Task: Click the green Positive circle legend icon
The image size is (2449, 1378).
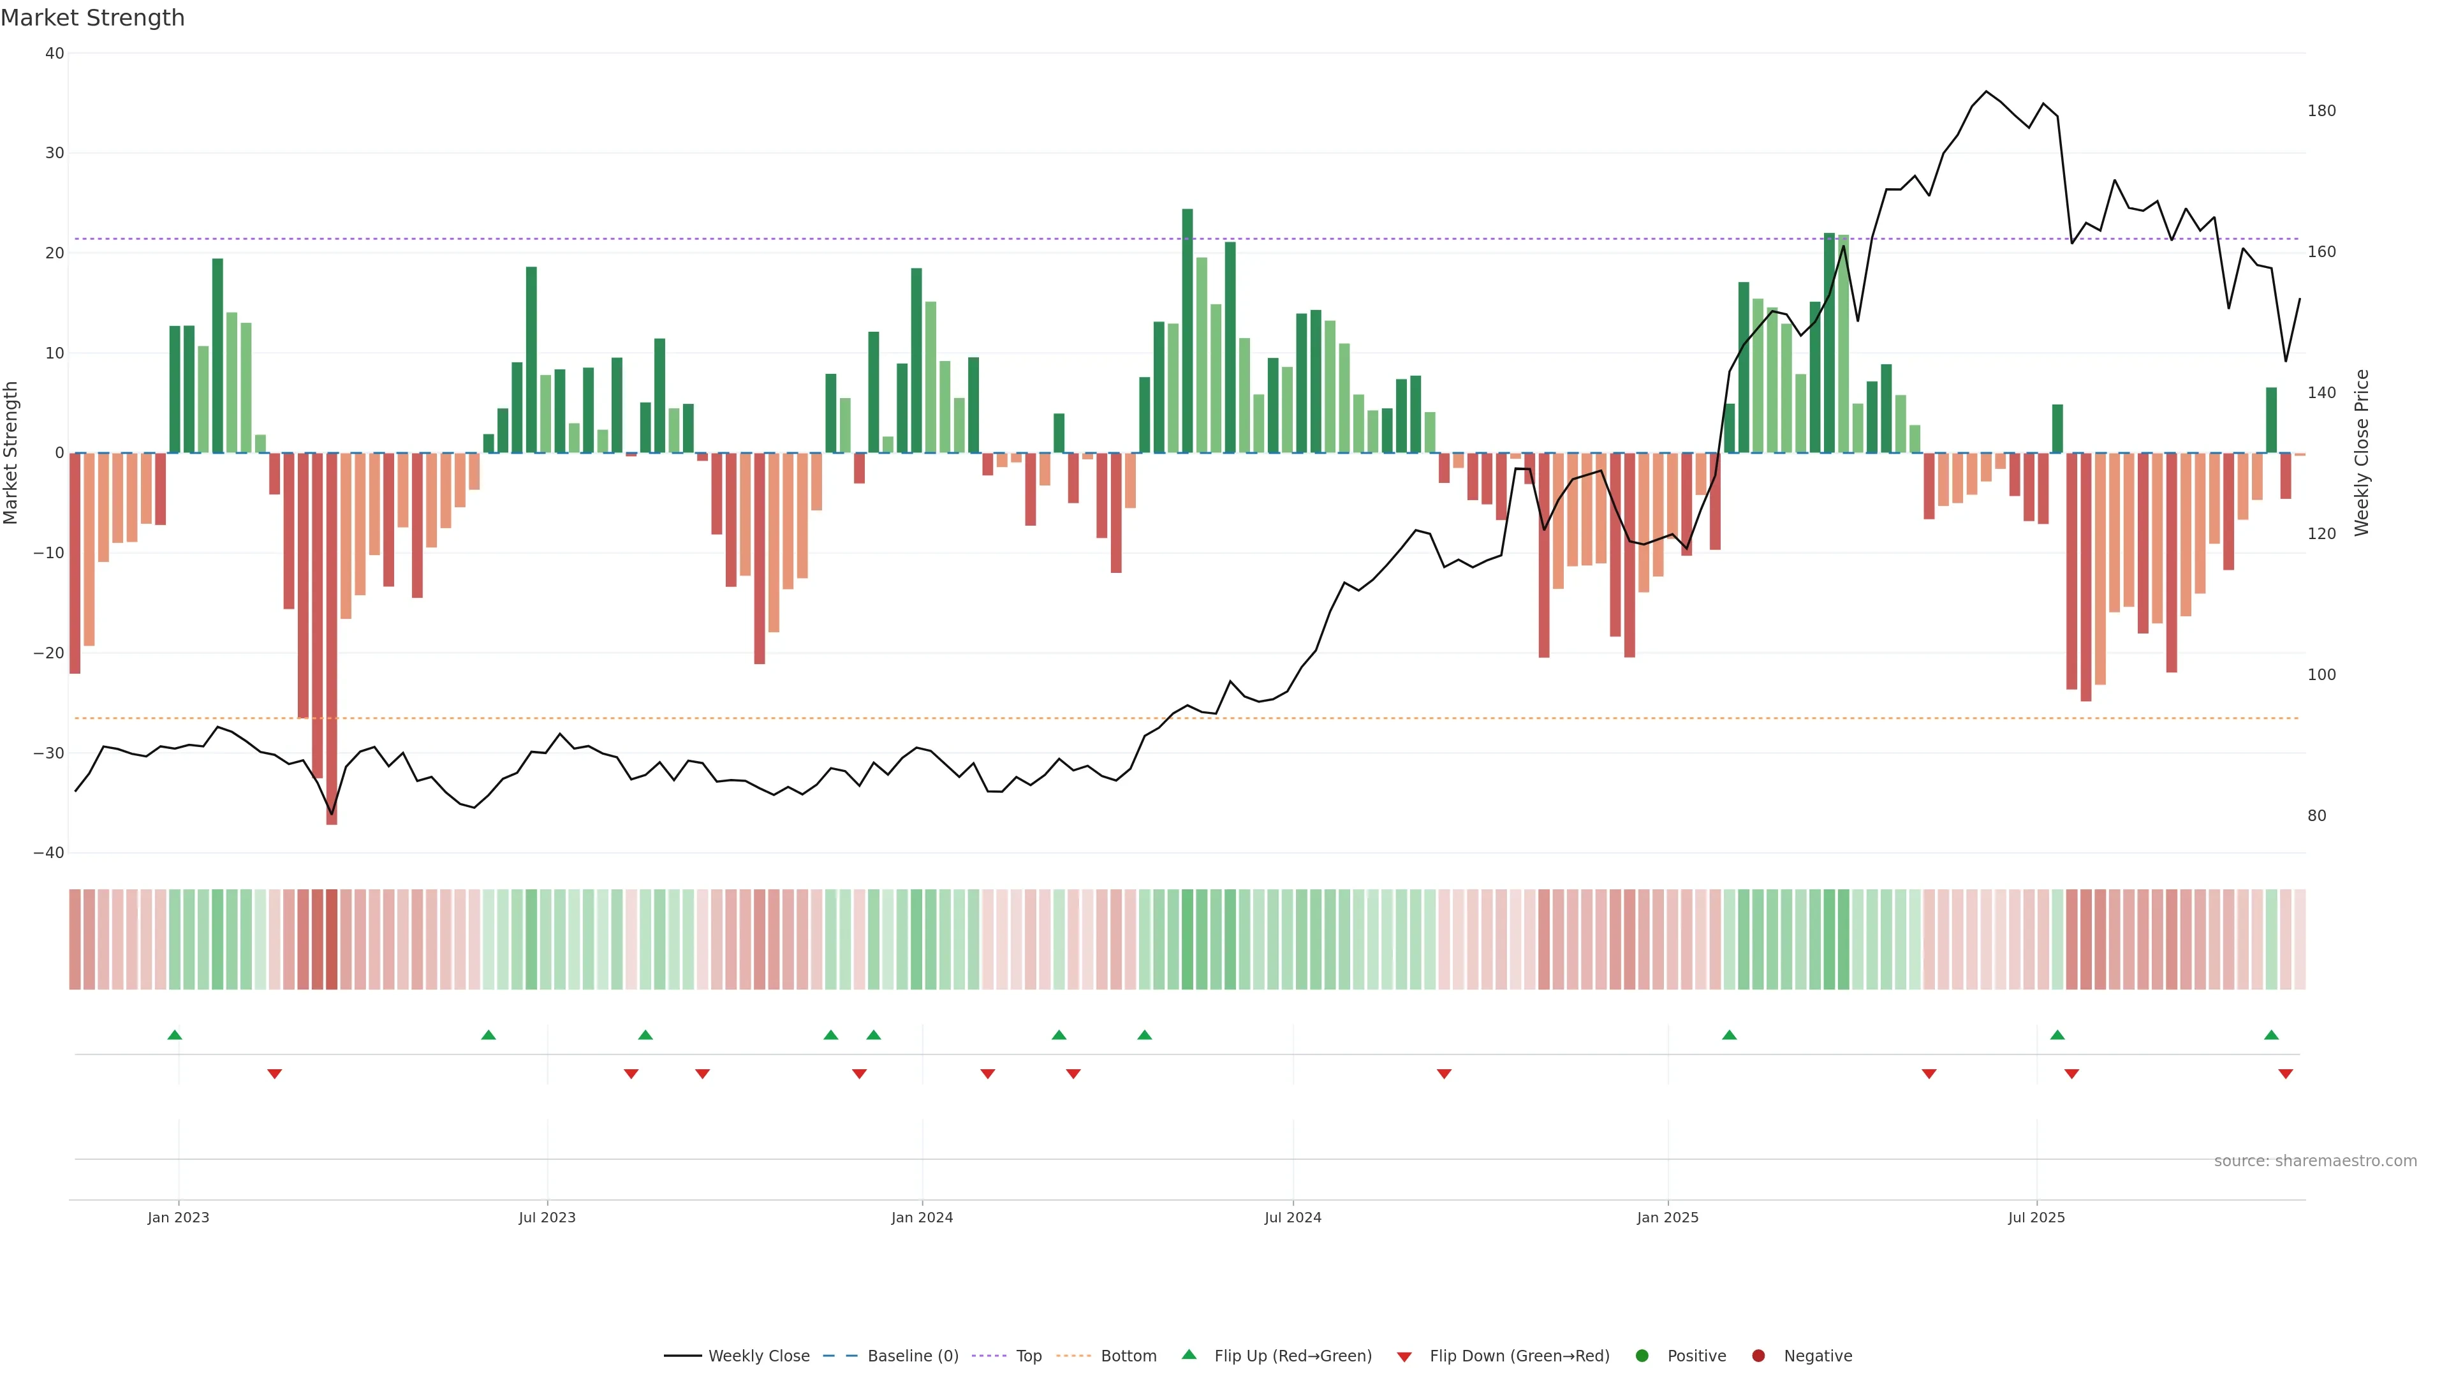Action: (x=1642, y=1356)
